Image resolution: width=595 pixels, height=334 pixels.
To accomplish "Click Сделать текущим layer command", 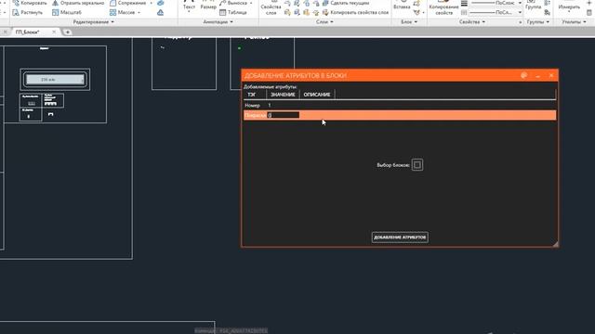I will (x=346, y=3).
